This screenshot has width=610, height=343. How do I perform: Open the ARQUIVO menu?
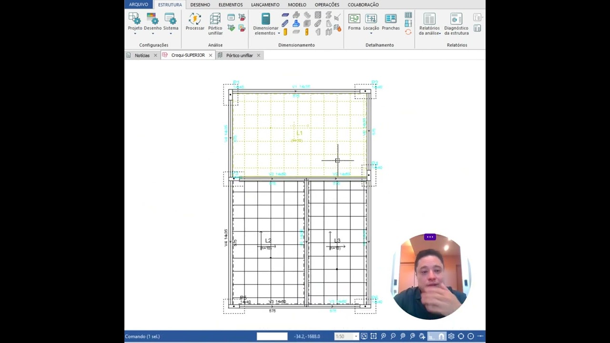(x=139, y=4)
